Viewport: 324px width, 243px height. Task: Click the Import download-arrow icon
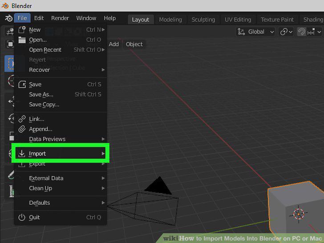(x=22, y=154)
